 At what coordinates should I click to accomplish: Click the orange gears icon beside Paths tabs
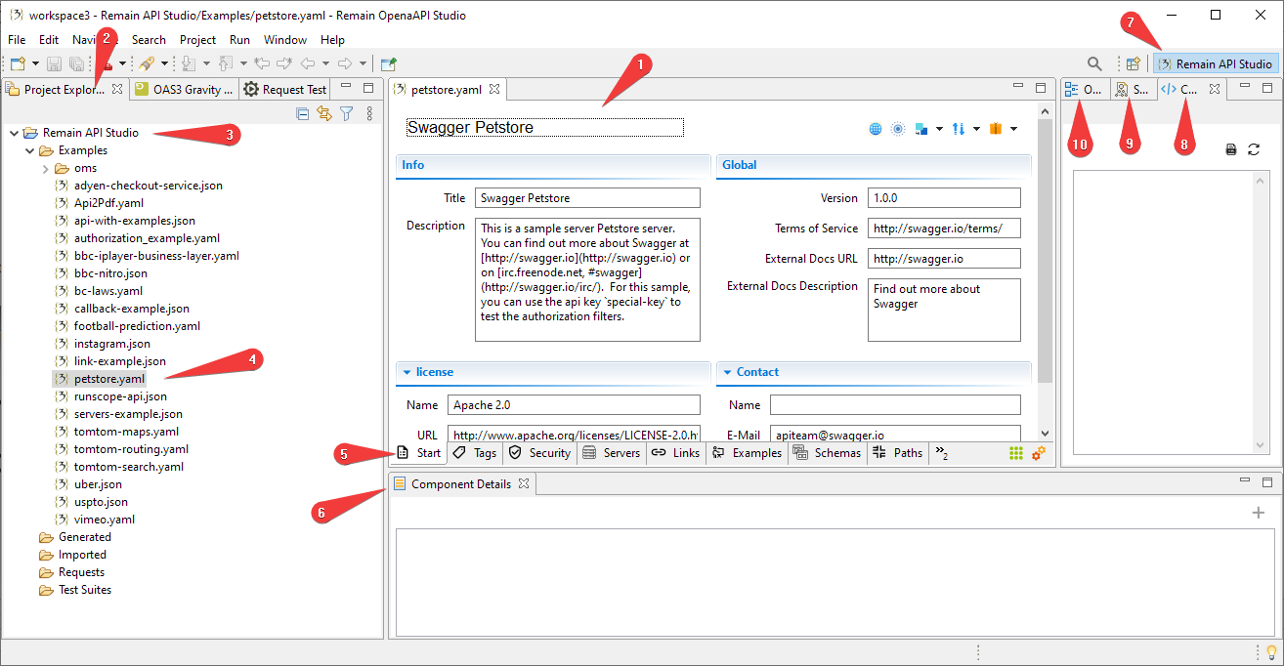coord(1039,453)
